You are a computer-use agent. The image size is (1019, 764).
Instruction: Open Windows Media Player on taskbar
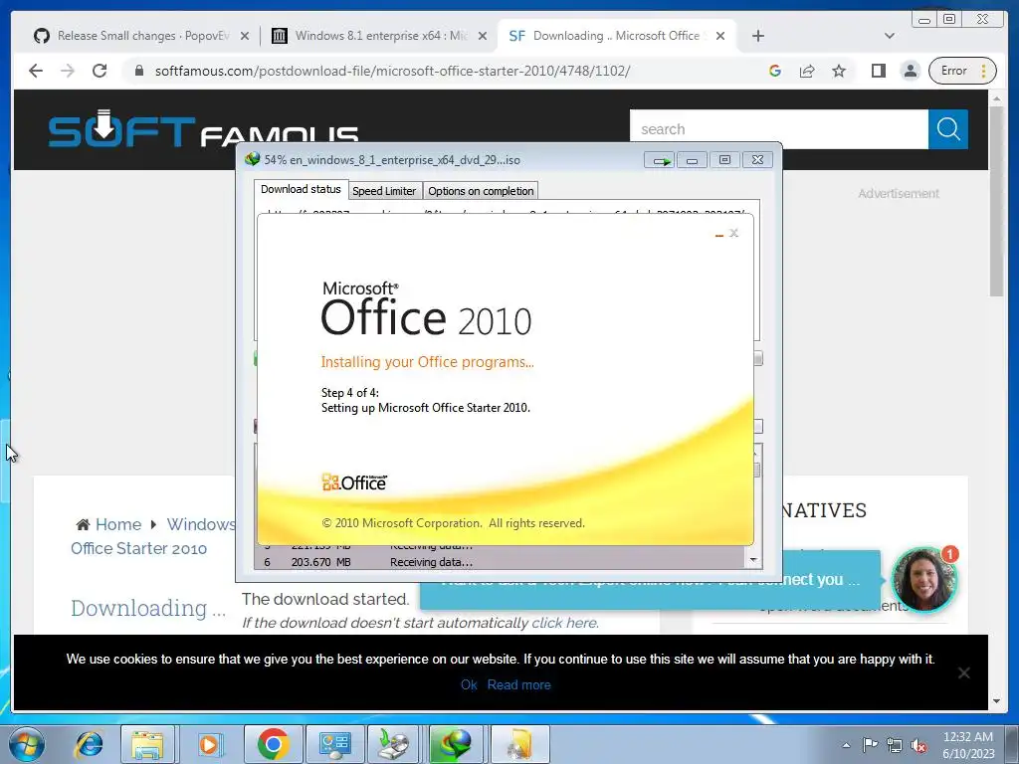210,744
